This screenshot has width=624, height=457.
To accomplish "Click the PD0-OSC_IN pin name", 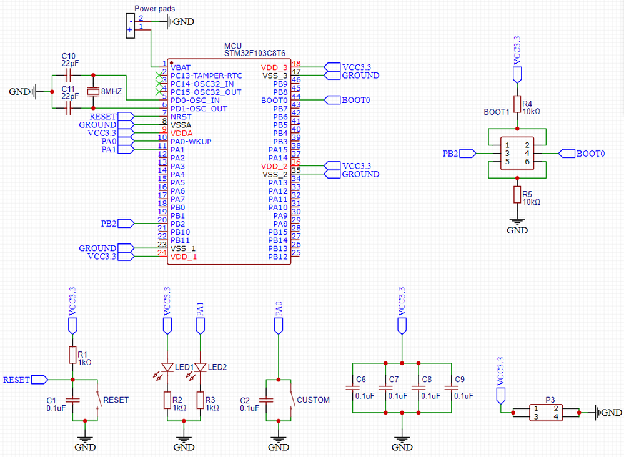I will (195, 101).
